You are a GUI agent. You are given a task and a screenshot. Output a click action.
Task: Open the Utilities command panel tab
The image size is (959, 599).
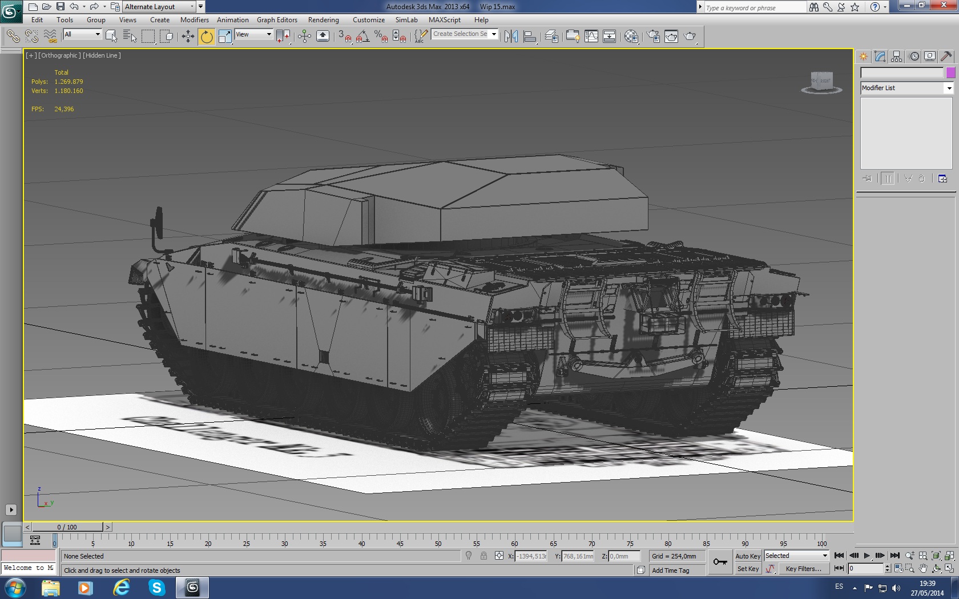pyautogui.click(x=946, y=56)
